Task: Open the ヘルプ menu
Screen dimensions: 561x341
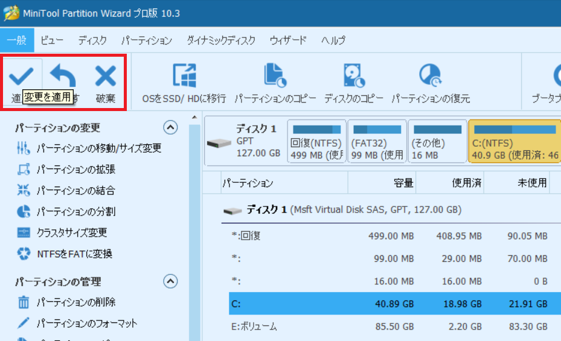Action: coord(333,40)
